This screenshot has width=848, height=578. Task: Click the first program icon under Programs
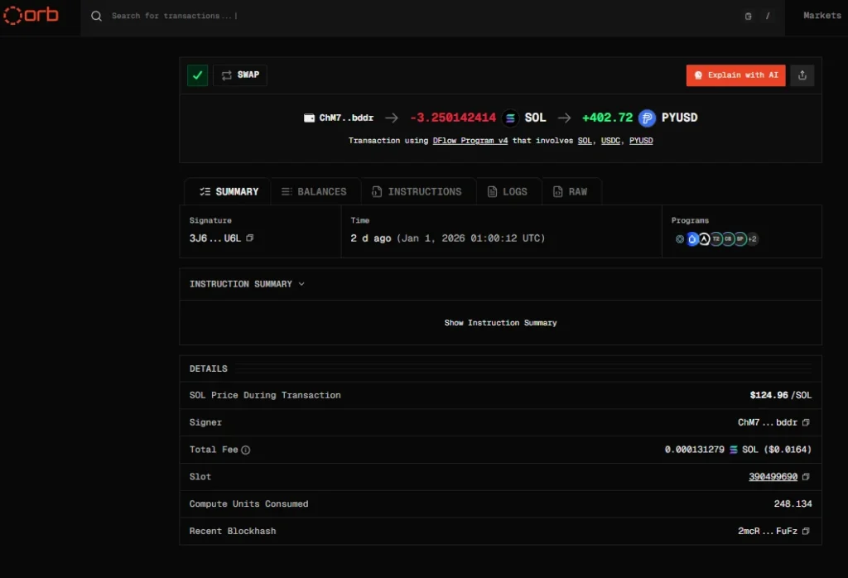click(x=680, y=239)
